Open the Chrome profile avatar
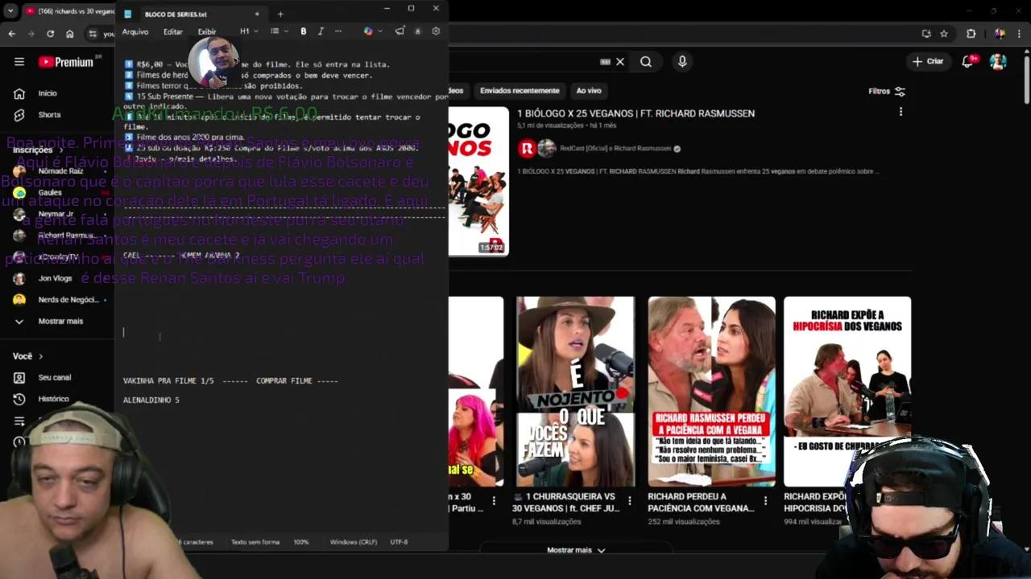This screenshot has width=1031, height=579. tap(1000, 34)
